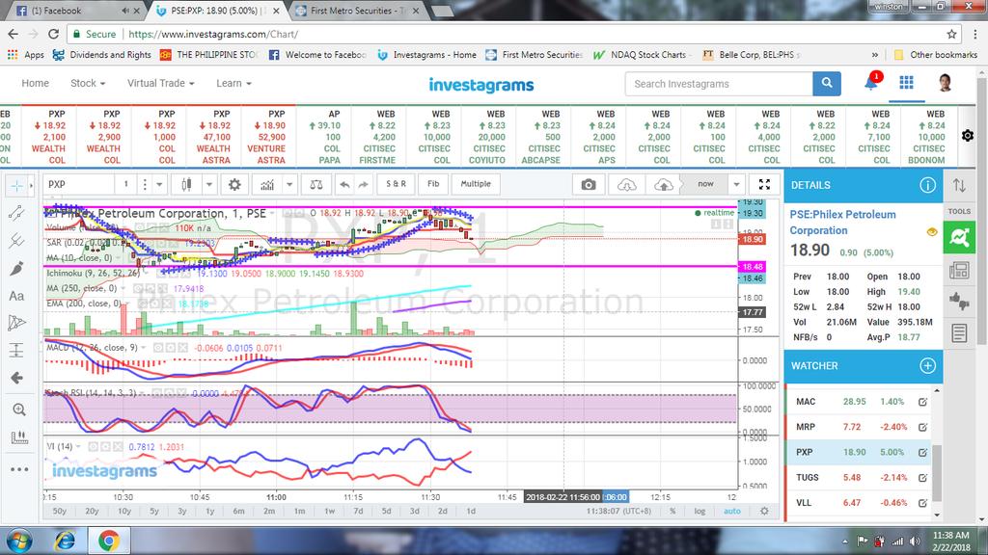Viewport: 988px width, 555px height.
Task: Open ticker settings gear icon
Action: point(968,135)
